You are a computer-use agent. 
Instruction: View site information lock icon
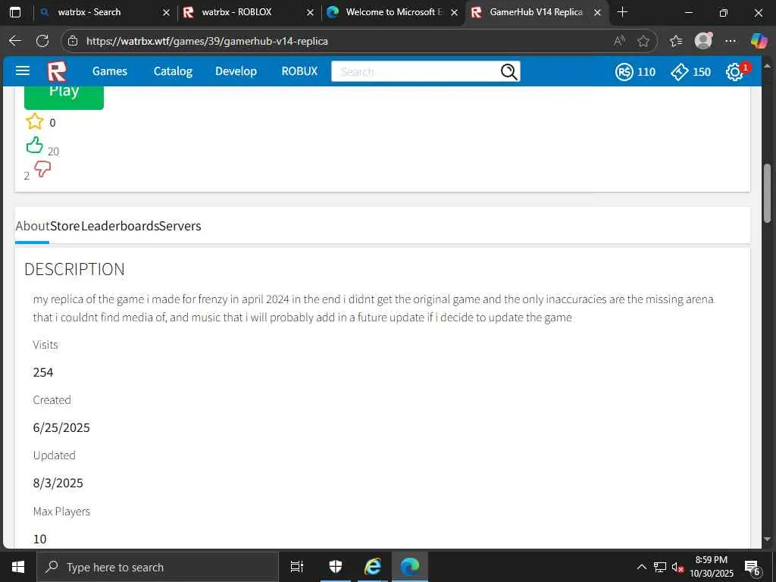73,41
